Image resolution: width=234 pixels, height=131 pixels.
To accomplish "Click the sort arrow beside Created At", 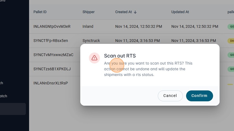I will point(135,12).
